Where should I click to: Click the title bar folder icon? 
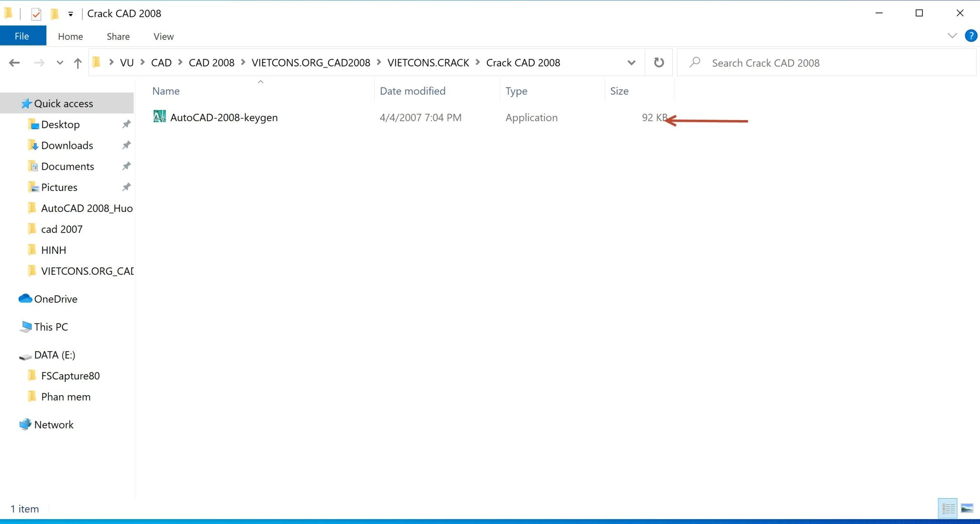coord(8,13)
